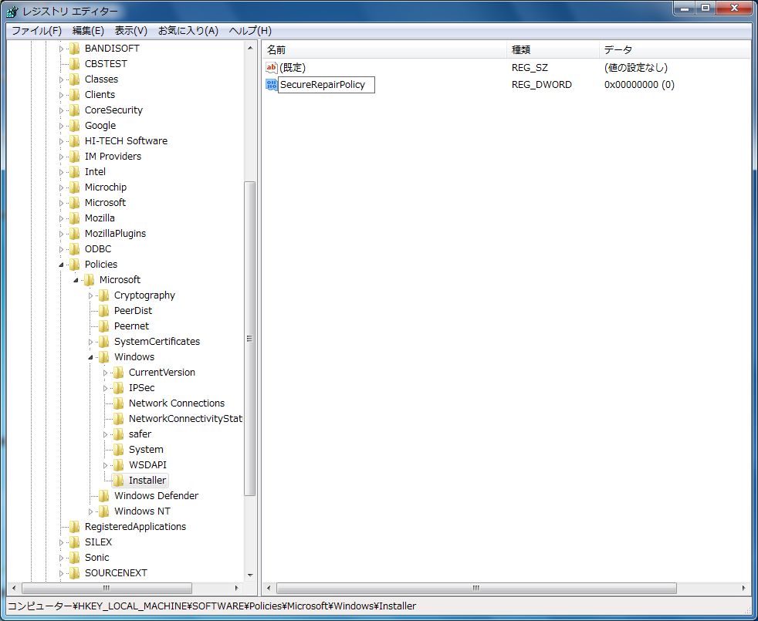
Task: Click the SecureRepairPolicy name edit box
Action: click(x=327, y=85)
